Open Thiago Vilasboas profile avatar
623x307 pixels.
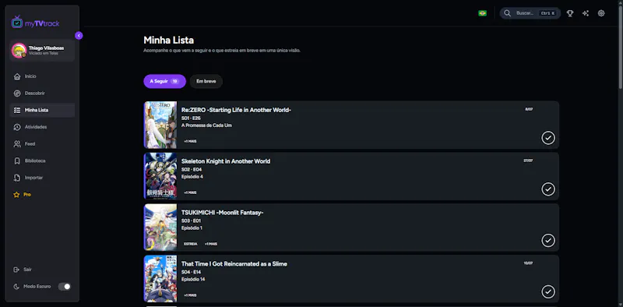click(x=19, y=51)
